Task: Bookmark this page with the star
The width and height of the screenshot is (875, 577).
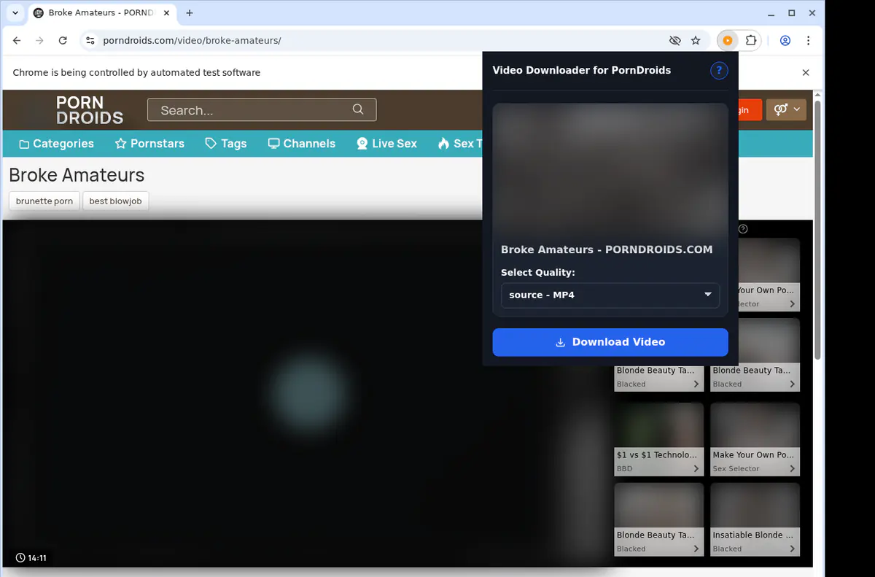Action: pos(696,41)
